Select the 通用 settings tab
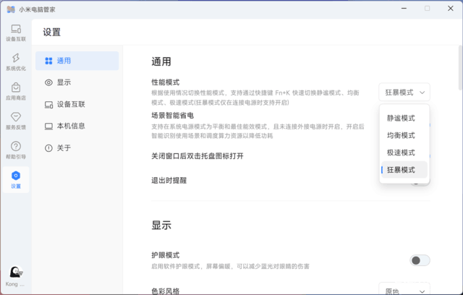Viewport: 463px width, 295px height. click(77, 61)
